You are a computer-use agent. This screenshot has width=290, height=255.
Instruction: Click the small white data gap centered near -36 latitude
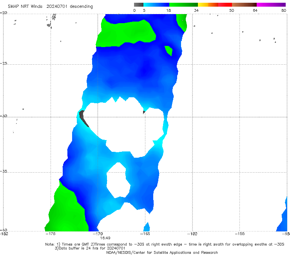click(x=118, y=180)
